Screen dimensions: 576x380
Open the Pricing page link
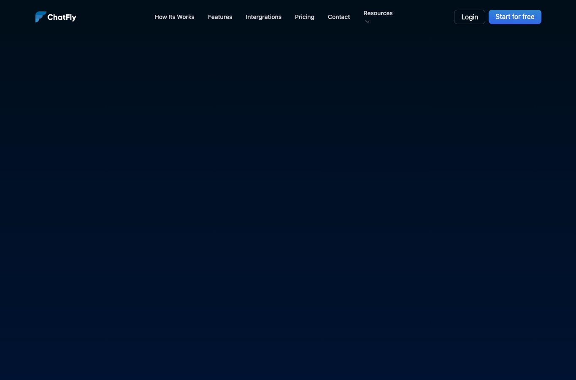[305, 17]
